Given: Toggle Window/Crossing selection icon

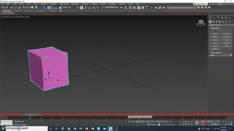Looking at the screenshot, I should pyautogui.click(x=44, y=8).
